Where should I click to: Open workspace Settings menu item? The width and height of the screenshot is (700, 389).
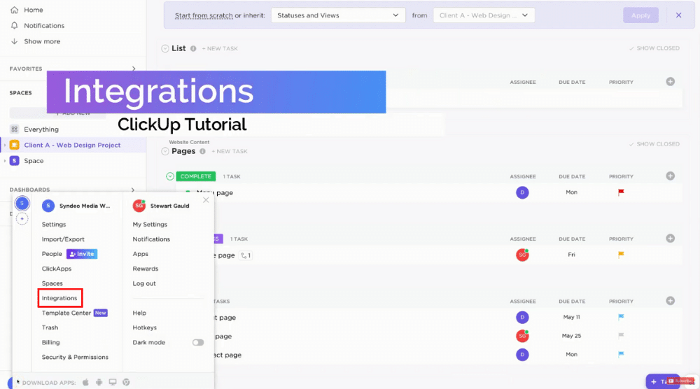54,225
